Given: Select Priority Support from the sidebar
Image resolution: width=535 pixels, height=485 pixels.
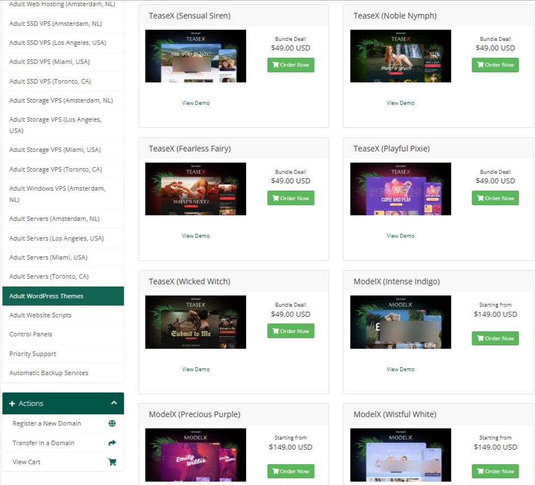Looking at the screenshot, I should [34, 353].
